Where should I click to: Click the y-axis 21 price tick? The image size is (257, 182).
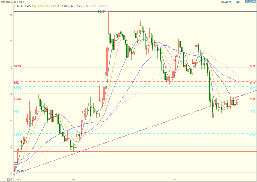[x=11, y=15]
